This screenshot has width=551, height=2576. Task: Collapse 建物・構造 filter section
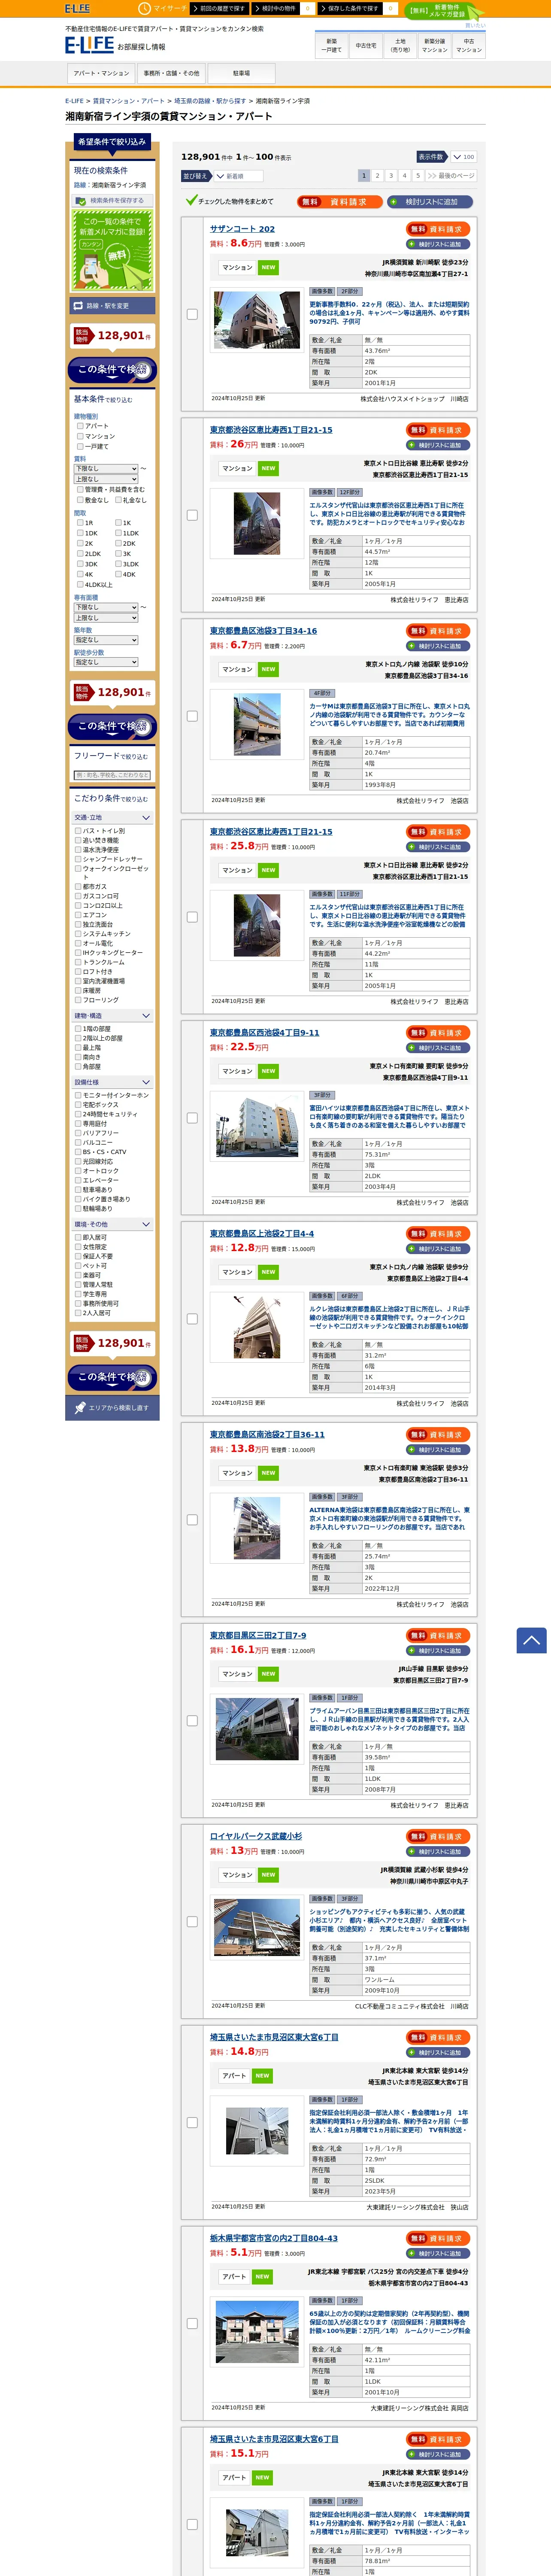pyautogui.click(x=112, y=1015)
